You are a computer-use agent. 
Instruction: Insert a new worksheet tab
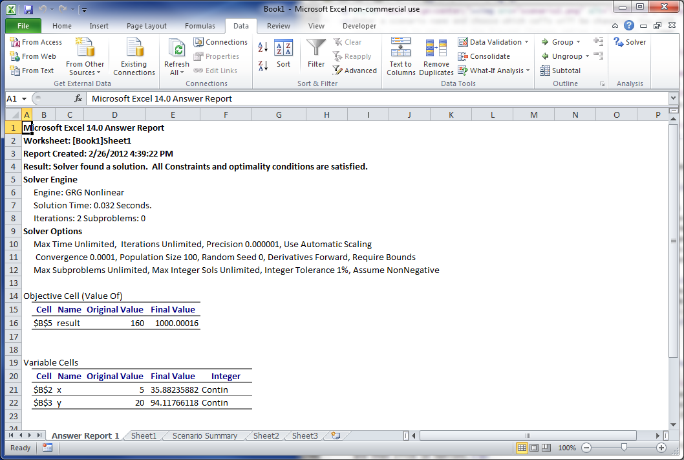336,435
